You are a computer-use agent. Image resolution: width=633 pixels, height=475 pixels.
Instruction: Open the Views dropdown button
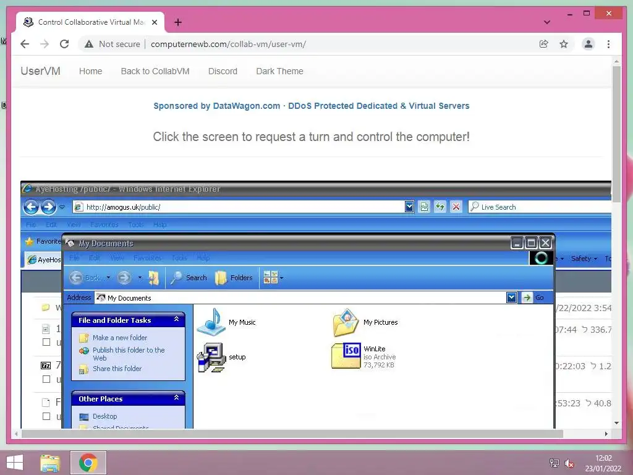(273, 278)
